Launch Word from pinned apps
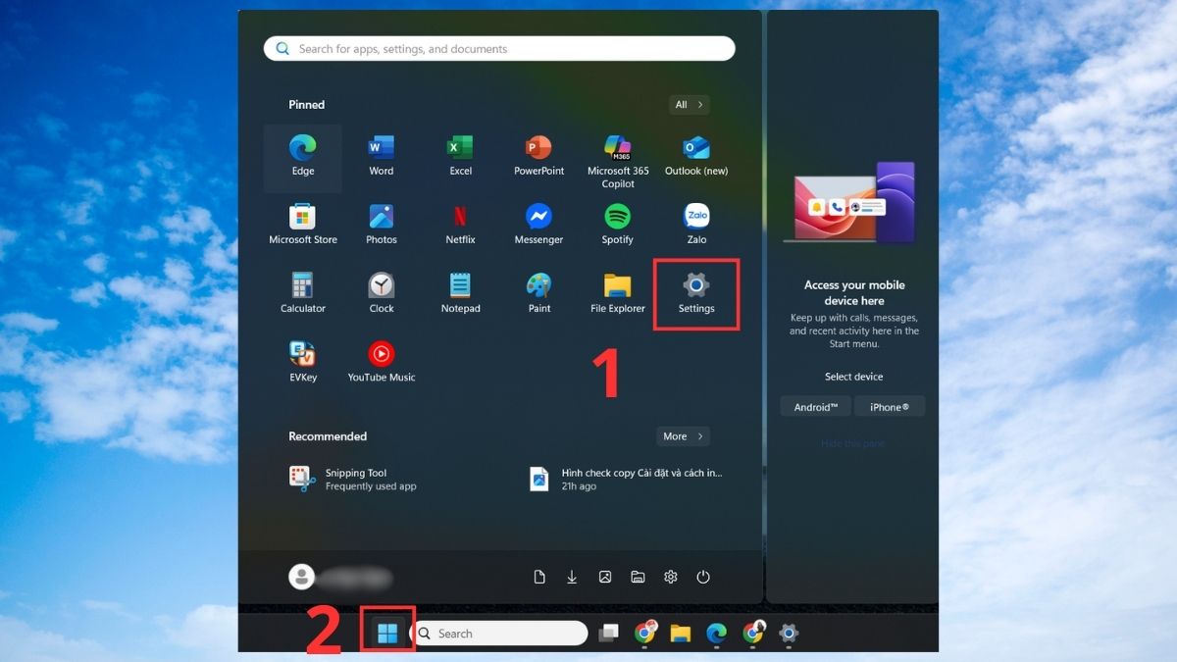This screenshot has width=1177, height=662. click(382, 156)
